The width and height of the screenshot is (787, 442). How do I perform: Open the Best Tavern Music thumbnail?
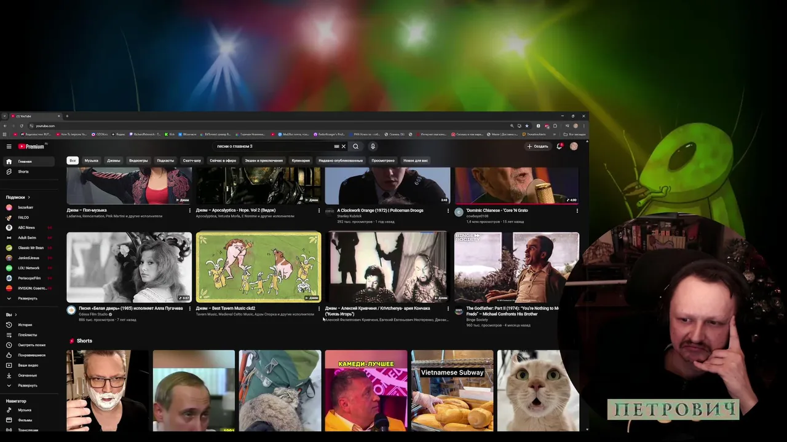pos(258,267)
